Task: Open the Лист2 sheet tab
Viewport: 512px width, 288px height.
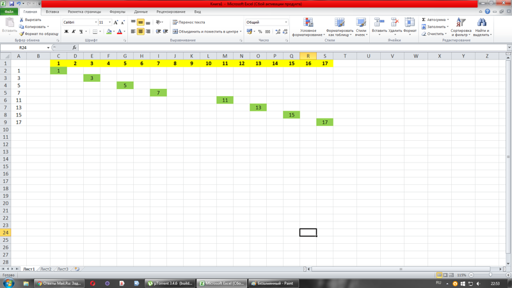Action: (46, 269)
